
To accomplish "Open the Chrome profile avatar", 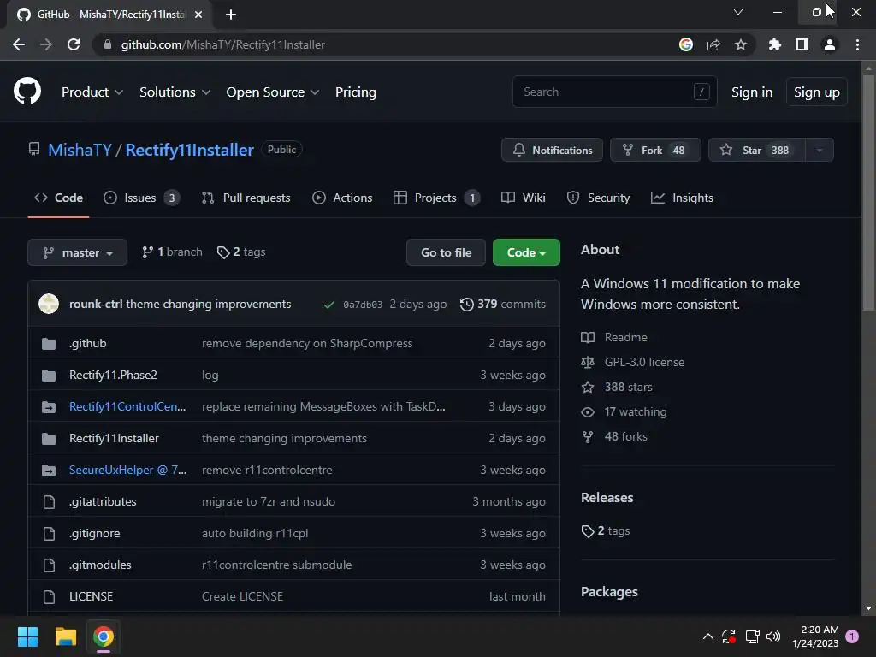I will pos(830,44).
